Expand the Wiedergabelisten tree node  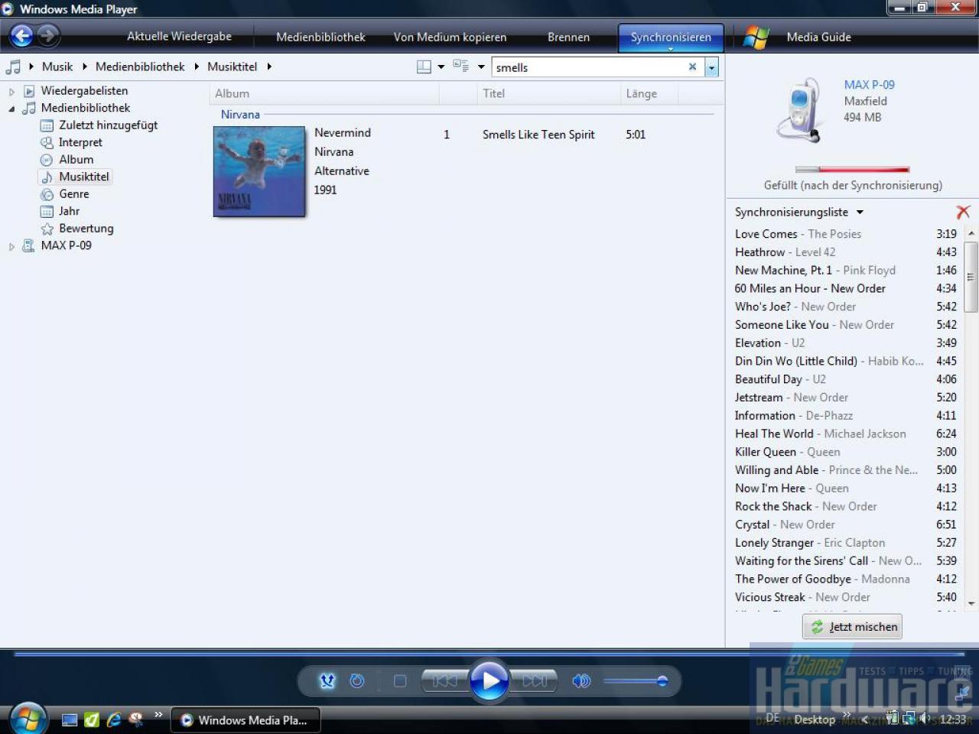(x=11, y=91)
